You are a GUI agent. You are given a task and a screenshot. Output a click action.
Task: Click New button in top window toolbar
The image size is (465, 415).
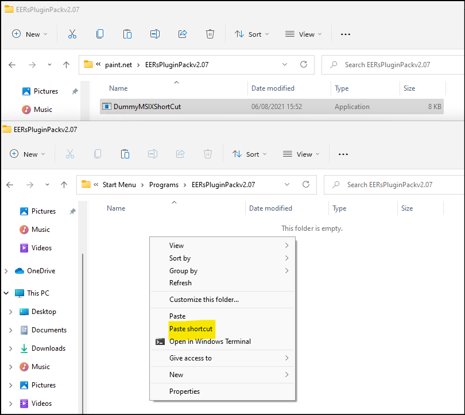[x=29, y=34]
